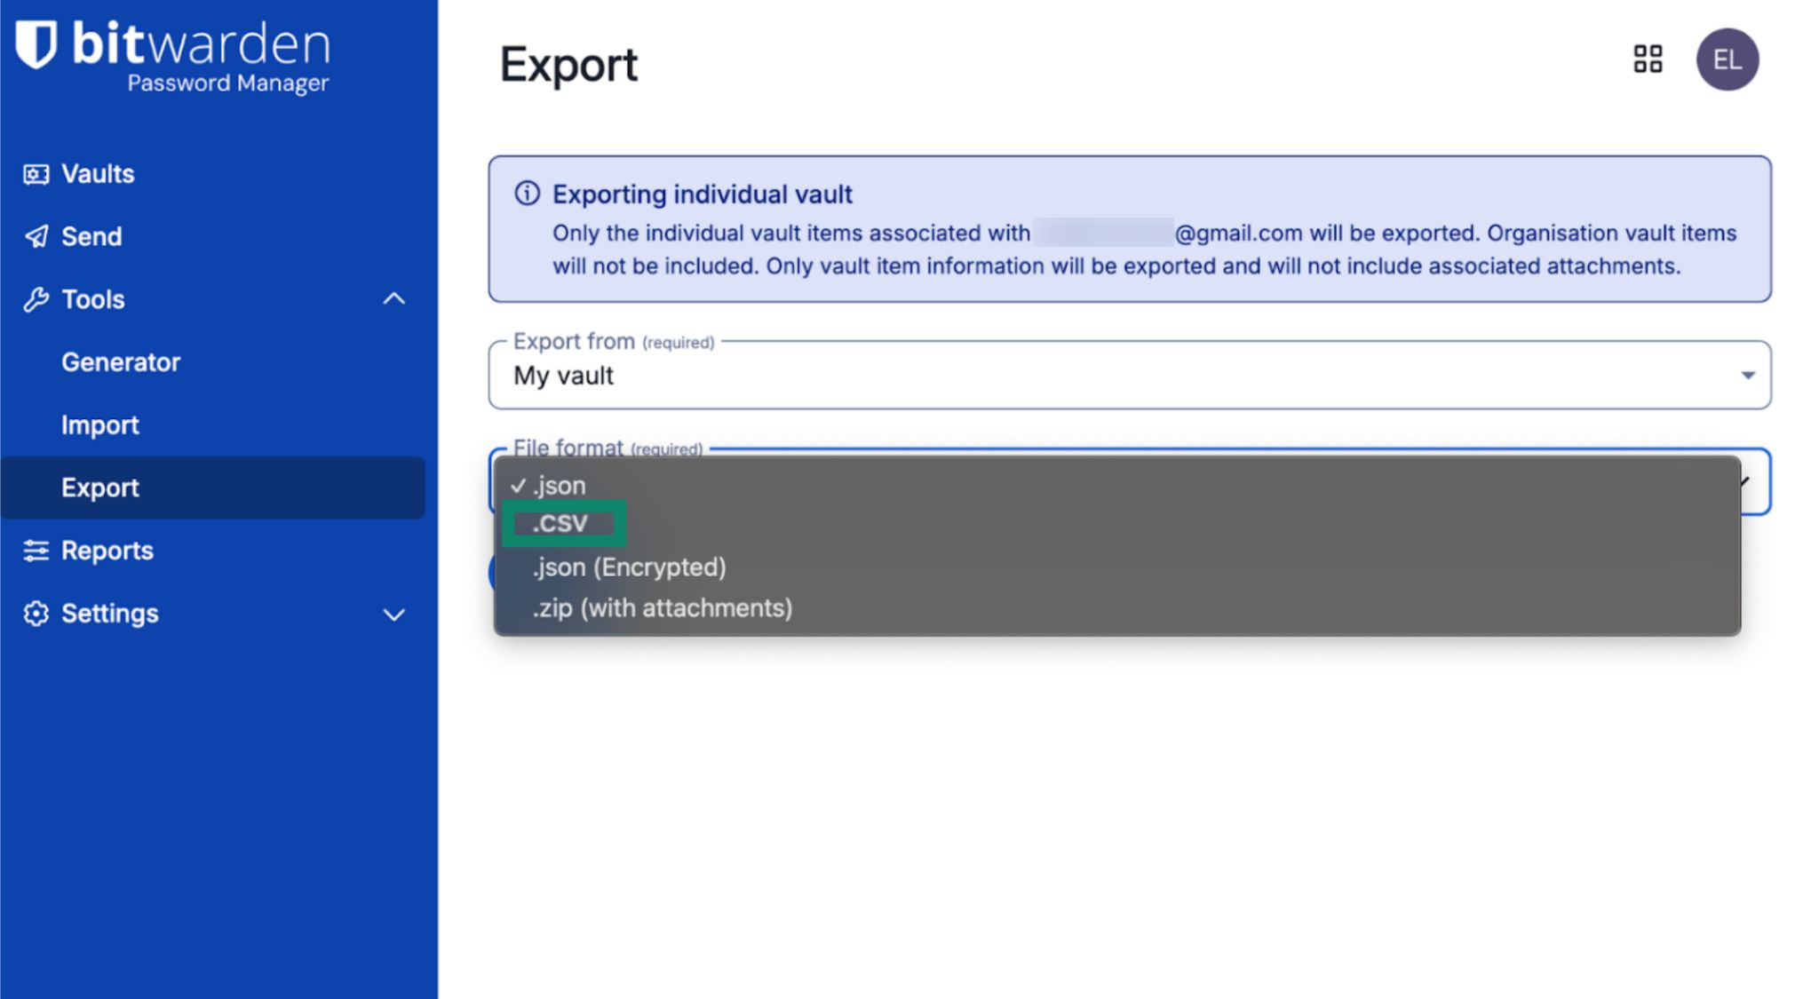Click the Export page heading

tap(568, 65)
